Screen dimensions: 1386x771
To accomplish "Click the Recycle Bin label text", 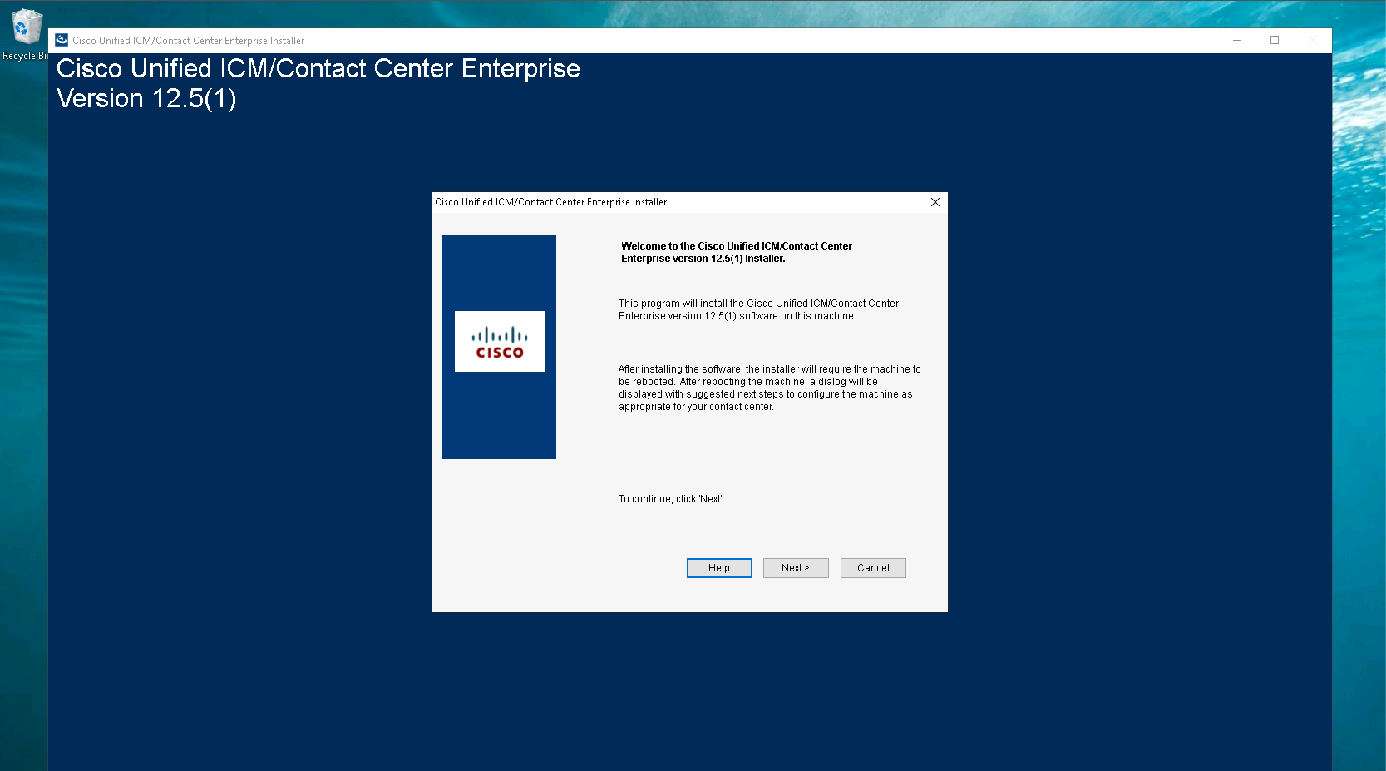I will pos(25,56).
